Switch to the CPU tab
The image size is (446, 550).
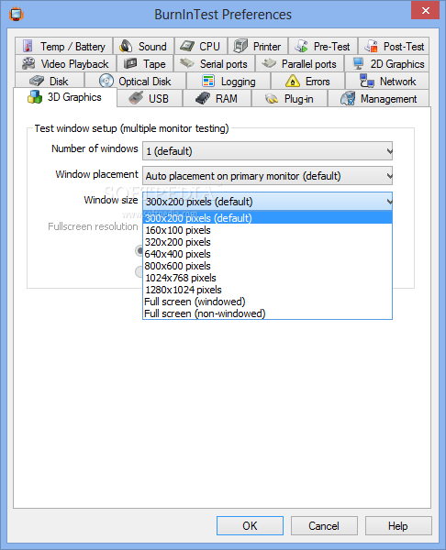point(201,46)
